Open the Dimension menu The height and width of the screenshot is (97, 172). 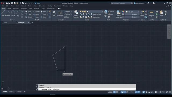(42, 6)
